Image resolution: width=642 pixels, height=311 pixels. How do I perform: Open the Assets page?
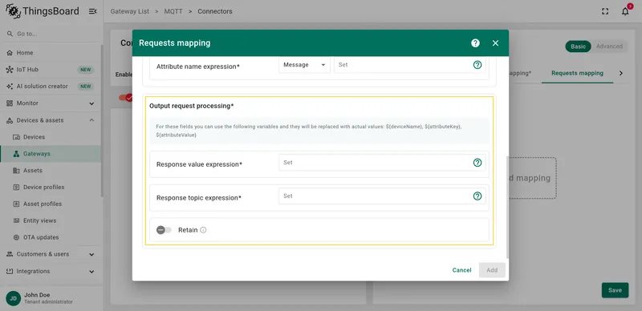(x=51, y=170)
